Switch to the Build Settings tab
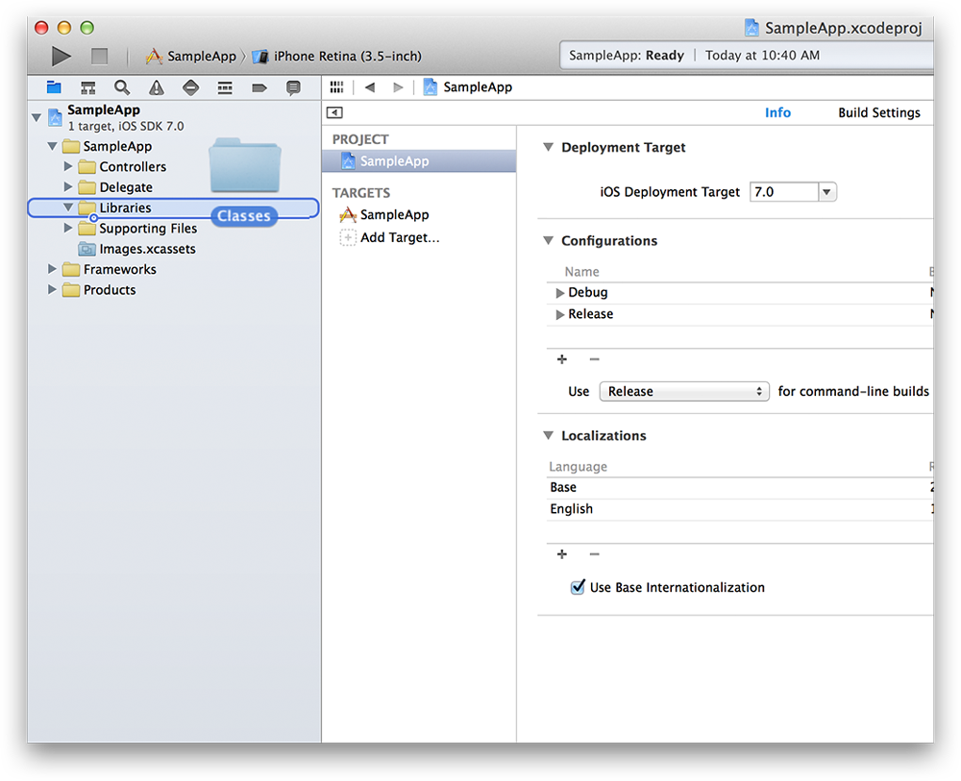This screenshot has width=961, height=781. click(879, 112)
